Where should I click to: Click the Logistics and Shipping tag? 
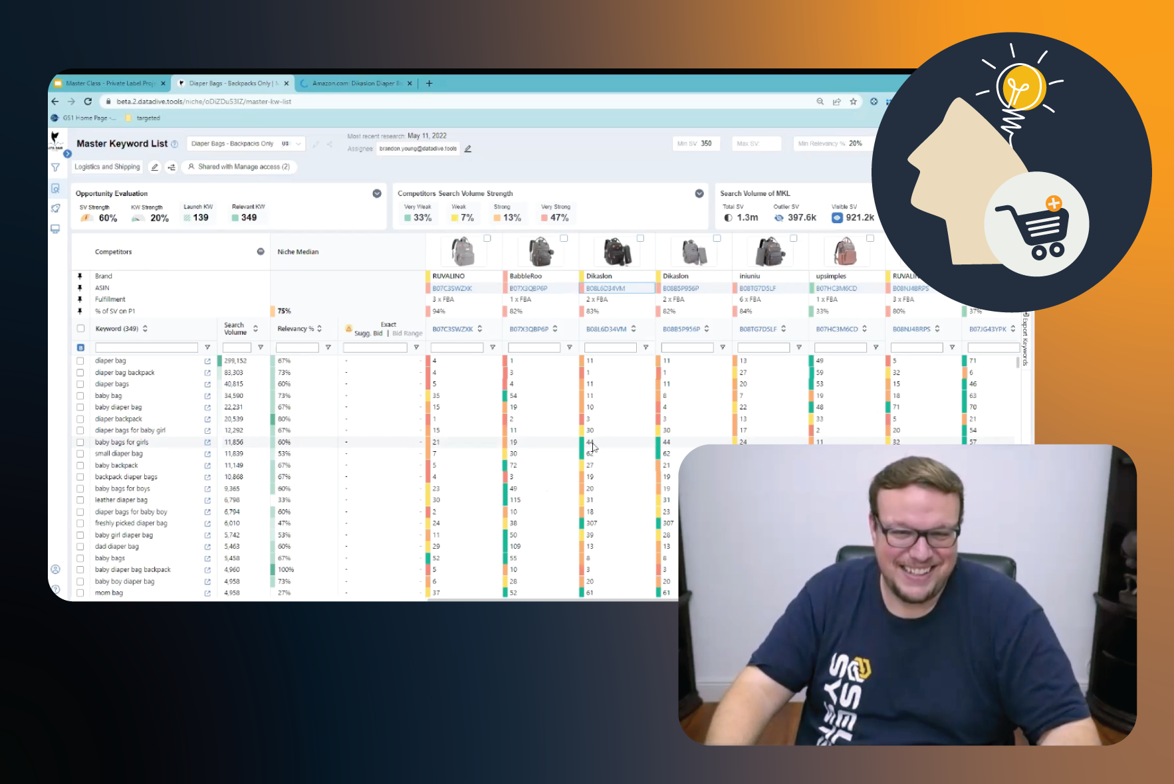point(107,167)
